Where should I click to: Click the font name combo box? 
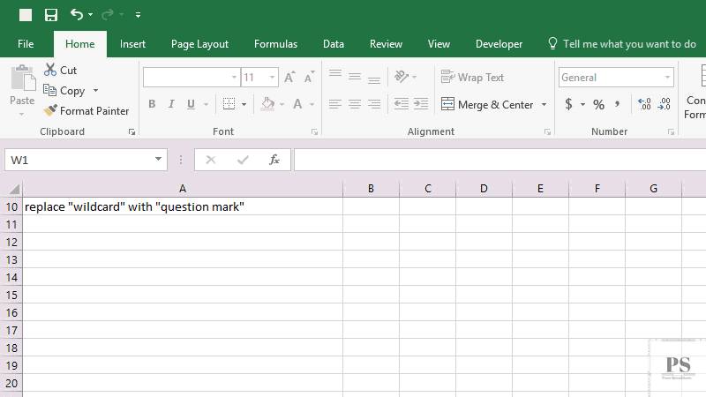point(191,78)
